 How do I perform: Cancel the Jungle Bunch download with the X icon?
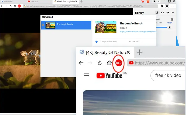(x=172, y=19)
